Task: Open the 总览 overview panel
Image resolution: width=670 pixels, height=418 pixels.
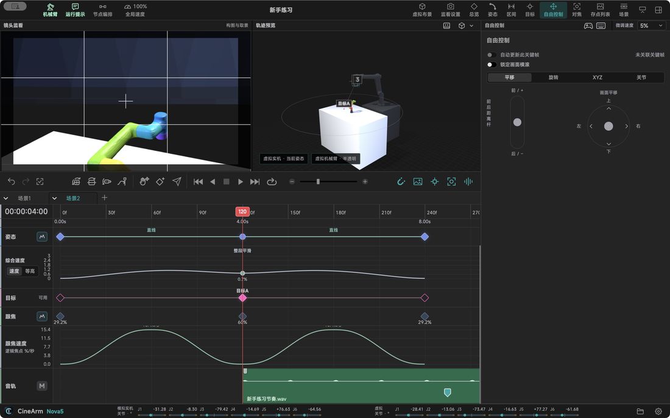Action: click(x=474, y=10)
